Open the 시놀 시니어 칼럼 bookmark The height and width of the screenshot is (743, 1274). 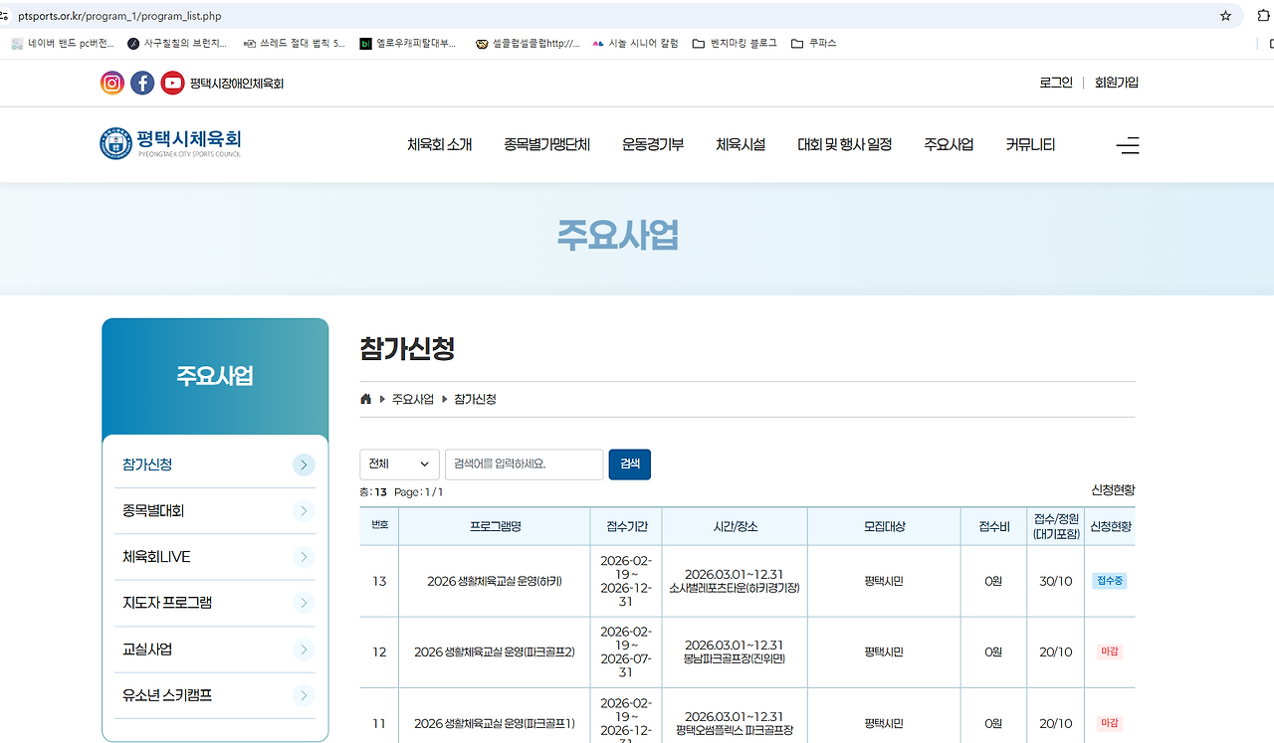pyautogui.click(x=635, y=44)
